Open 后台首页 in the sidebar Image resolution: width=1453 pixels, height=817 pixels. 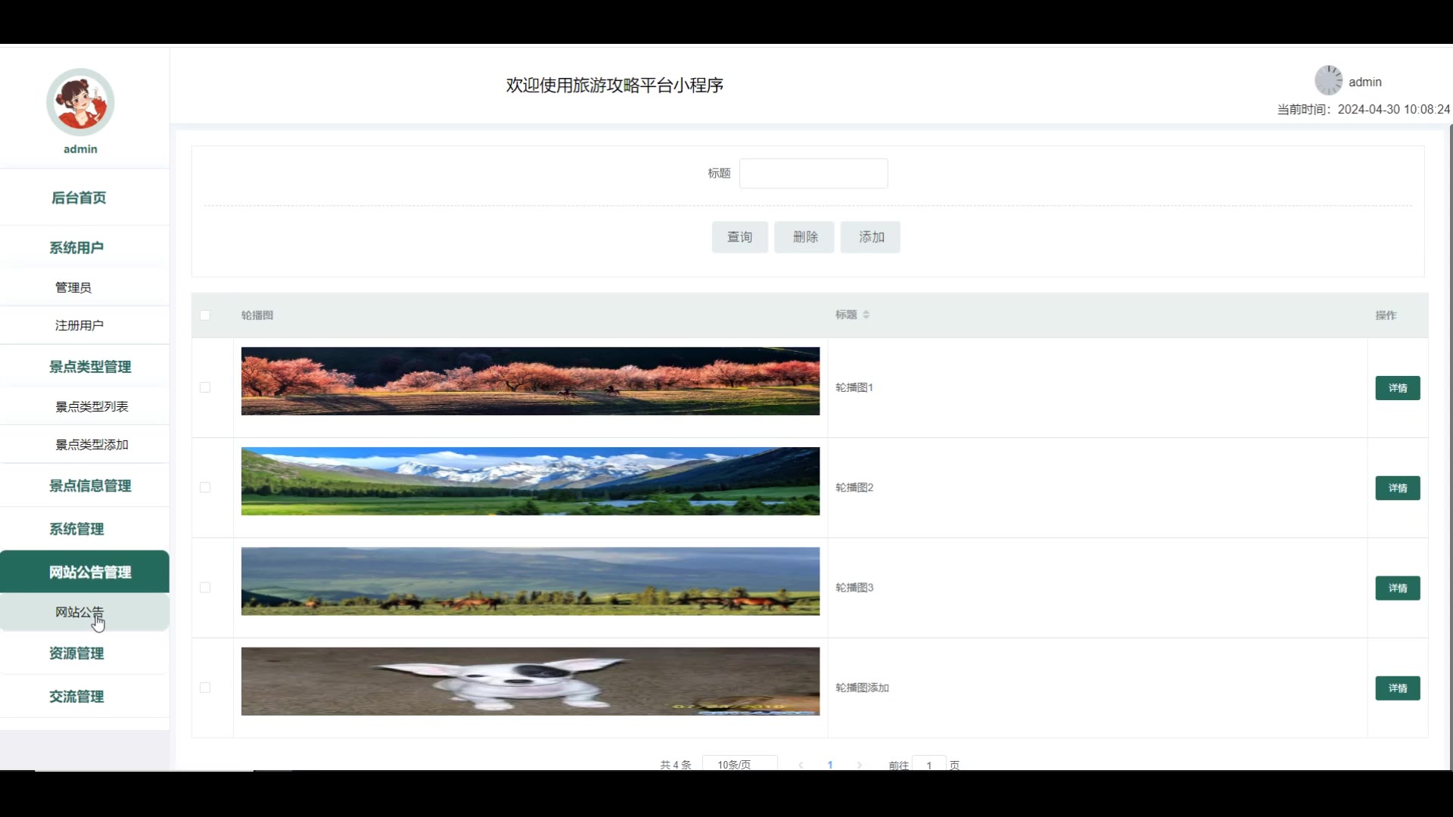coord(79,197)
